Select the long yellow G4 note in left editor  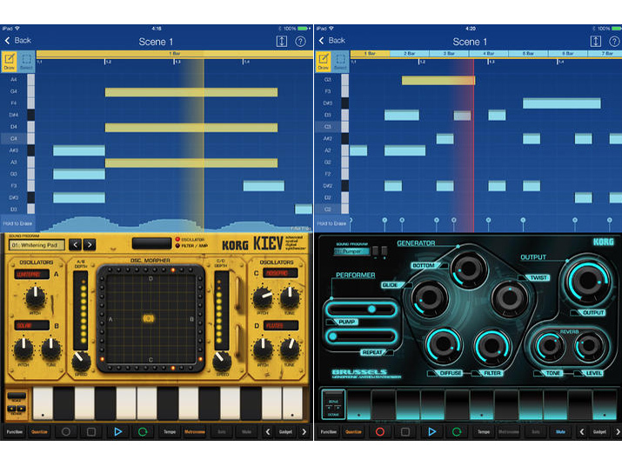pyautogui.click(x=191, y=92)
